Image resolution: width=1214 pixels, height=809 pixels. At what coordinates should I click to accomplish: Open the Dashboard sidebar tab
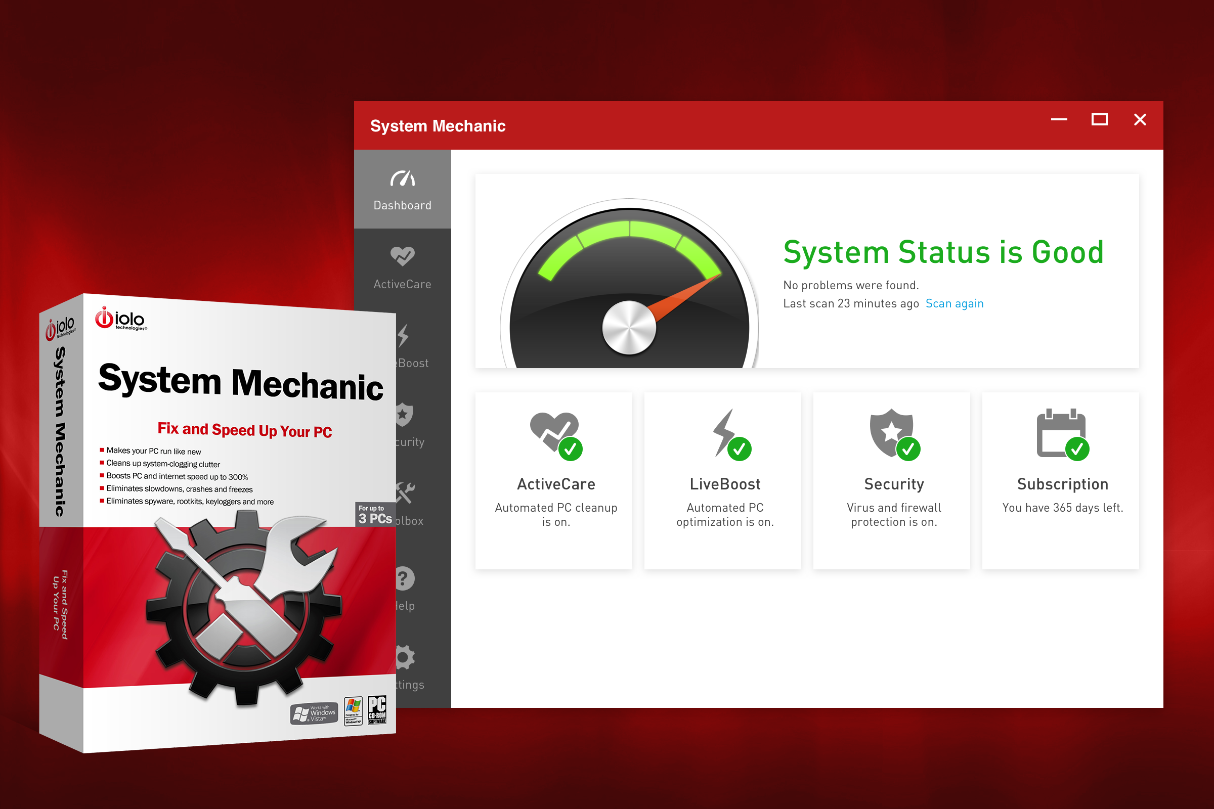pos(402,189)
